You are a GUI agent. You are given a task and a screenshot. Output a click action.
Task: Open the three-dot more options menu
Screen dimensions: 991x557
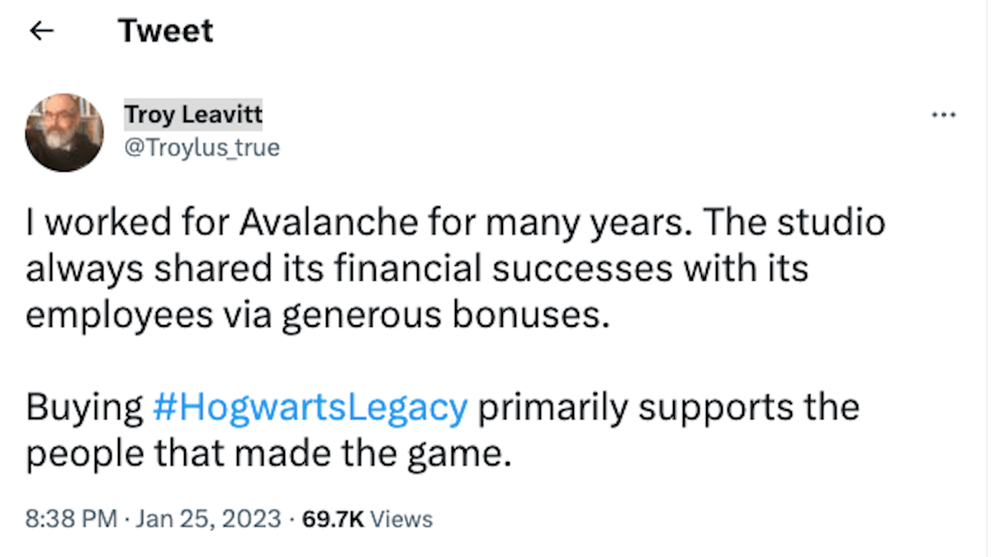(943, 116)
